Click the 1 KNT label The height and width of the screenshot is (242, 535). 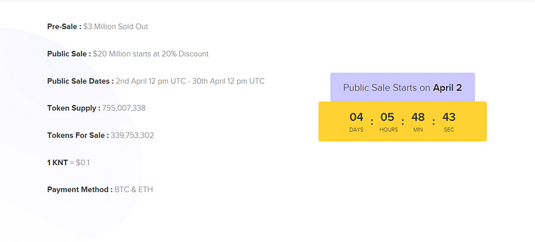coord(58,162)
